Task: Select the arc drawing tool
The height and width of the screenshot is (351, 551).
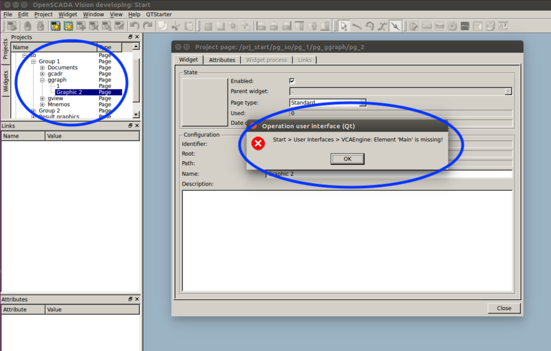Action: click(x=369, y=26)
